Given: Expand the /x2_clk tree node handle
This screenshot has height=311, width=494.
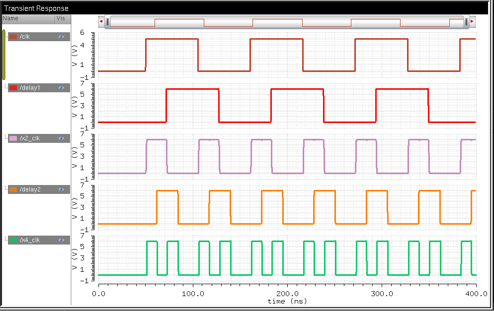Looking at the screenshot, I should [x=6, y=137].
